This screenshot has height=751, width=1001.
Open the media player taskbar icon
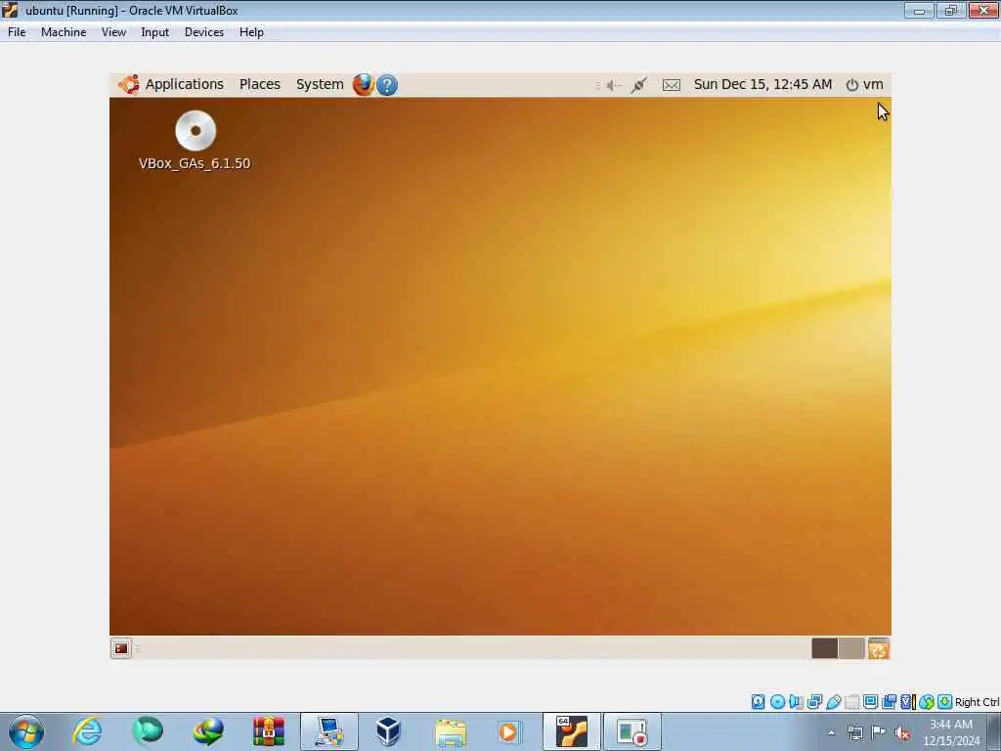pos(508,731)
